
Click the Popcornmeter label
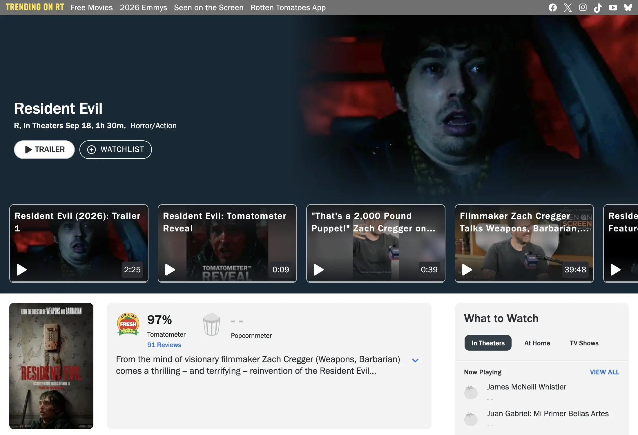coord(251,336)
